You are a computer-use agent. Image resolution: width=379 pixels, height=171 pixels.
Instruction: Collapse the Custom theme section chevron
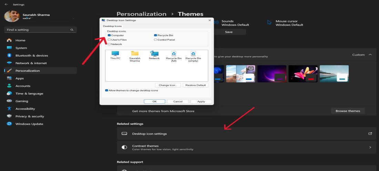point(370,55)
